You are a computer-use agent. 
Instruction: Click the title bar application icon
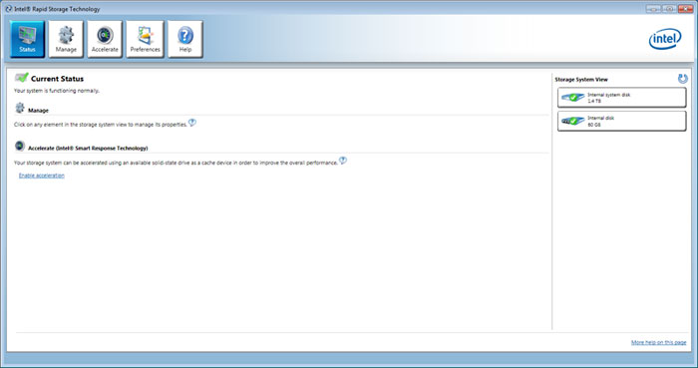point(8,8)
